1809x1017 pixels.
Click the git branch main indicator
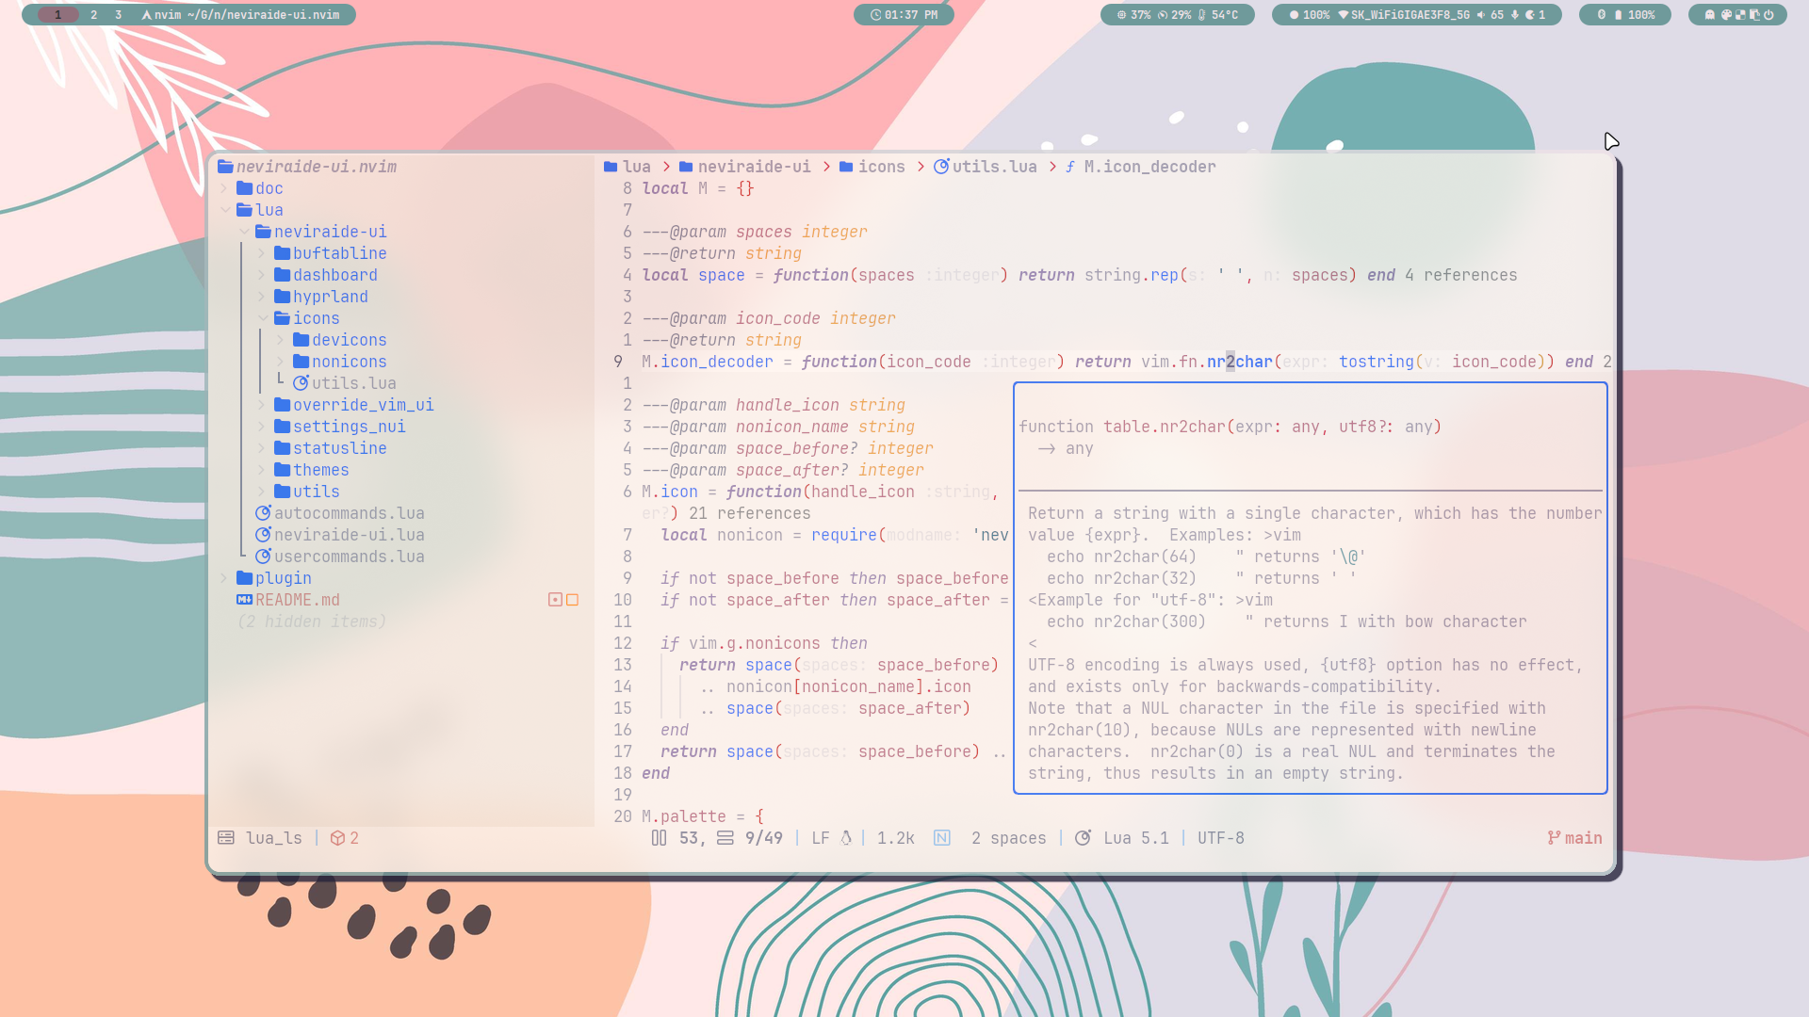click(1574, 838)
